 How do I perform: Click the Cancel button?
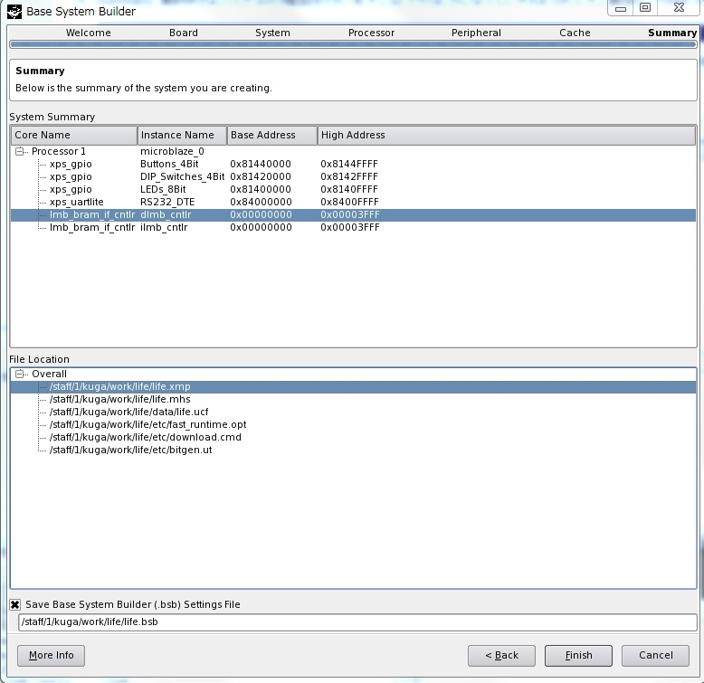click(655, 656)
